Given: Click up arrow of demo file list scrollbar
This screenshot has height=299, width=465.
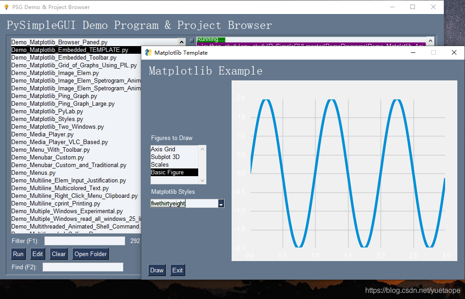Looking at the screenshot, I should [x=182, y=42].
